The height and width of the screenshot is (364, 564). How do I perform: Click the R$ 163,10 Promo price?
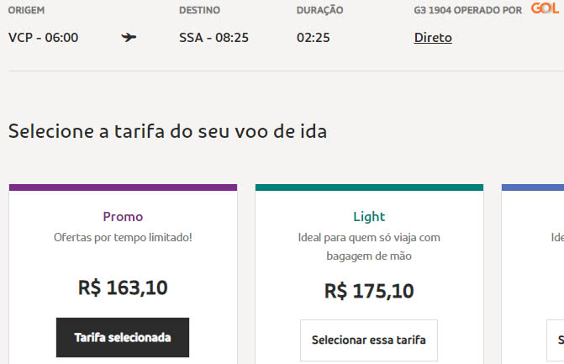(123, 288)
